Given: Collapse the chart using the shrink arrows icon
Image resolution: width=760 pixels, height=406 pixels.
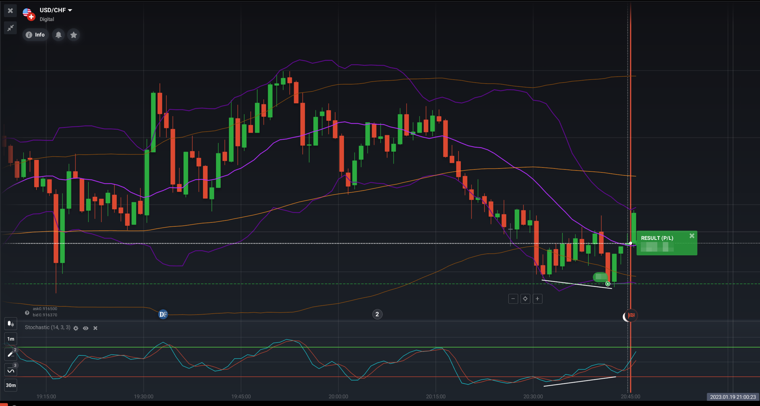Looking at the screenshot, I should coord(10,28).
